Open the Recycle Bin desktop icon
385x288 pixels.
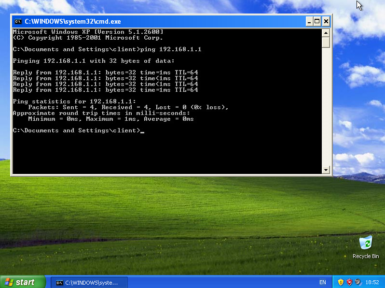coord(366,247)
